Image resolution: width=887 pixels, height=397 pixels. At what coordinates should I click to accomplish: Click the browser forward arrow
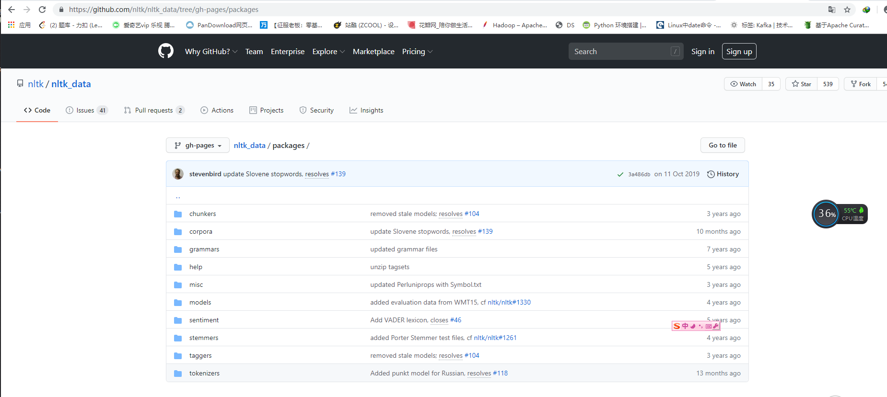(27, 10)
